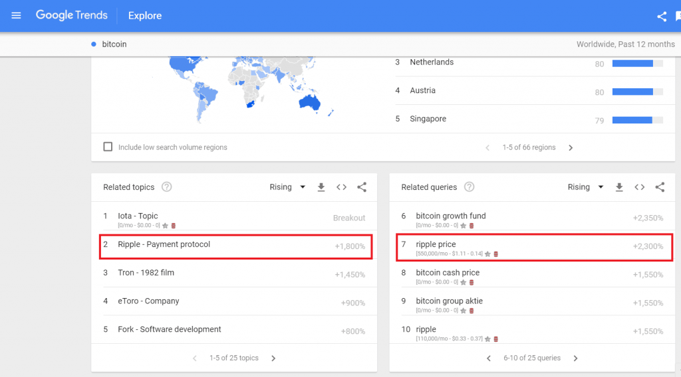The width and height of the screenshot is (681, 377).
Task: Go to previous page of related topics
Action: pos(195,358)
